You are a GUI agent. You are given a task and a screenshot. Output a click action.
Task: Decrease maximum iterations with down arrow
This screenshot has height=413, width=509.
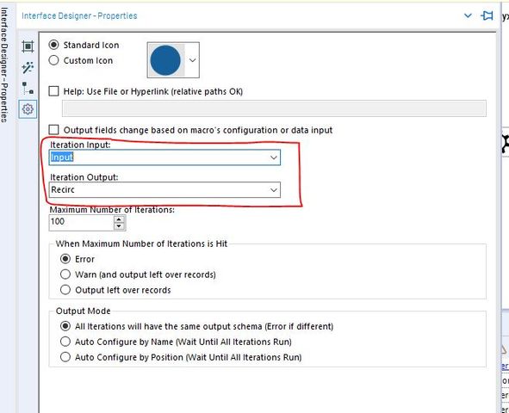pos(119,226)
